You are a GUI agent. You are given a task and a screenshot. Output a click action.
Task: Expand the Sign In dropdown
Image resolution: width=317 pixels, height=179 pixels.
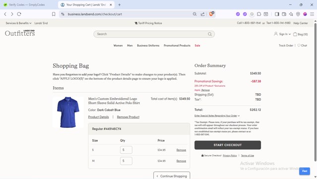[x=282, y=34]
